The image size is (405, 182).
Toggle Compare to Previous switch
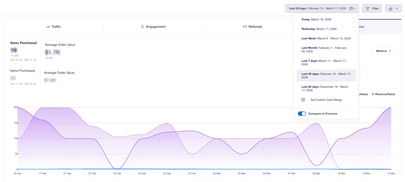pos(302,114)
